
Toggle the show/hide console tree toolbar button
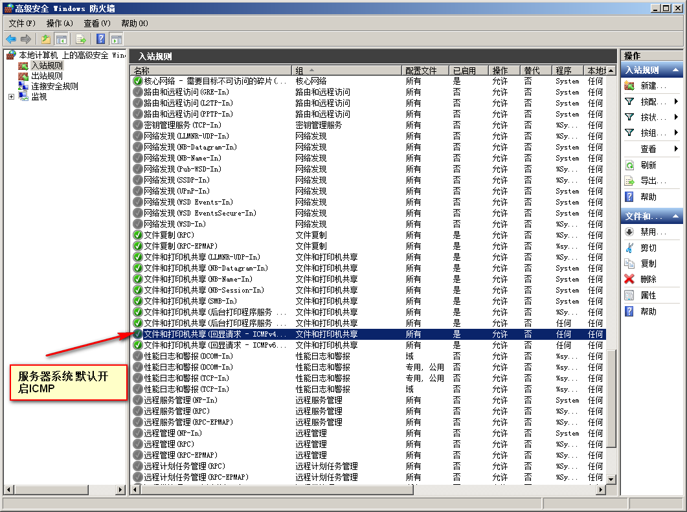[62, 39]
